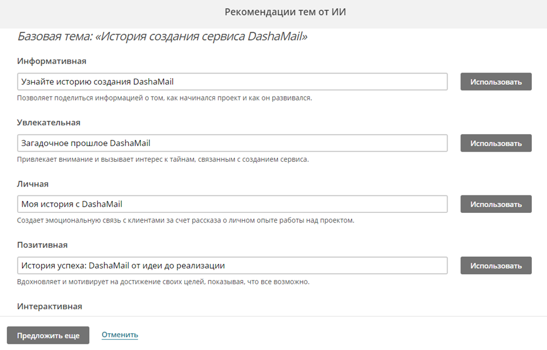
Task: Click the 'Увлекательная' section label
Action: pyautogui.click(x=49, y=122)
